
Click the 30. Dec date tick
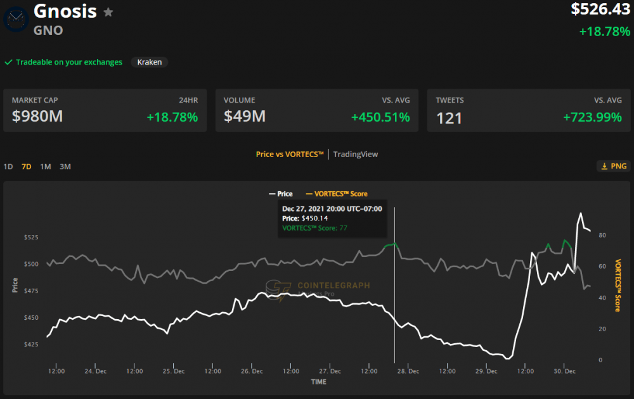564,371
